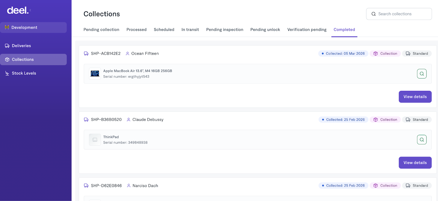Click the Collections box icon in sidebar
Image resolution: width=438 pixels, height=201 pixels.
tap(7, 60)
